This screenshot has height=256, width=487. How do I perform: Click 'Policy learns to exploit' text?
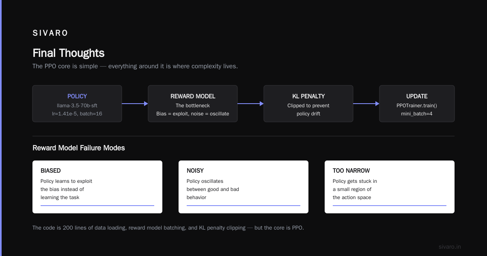tap(67, 181)
